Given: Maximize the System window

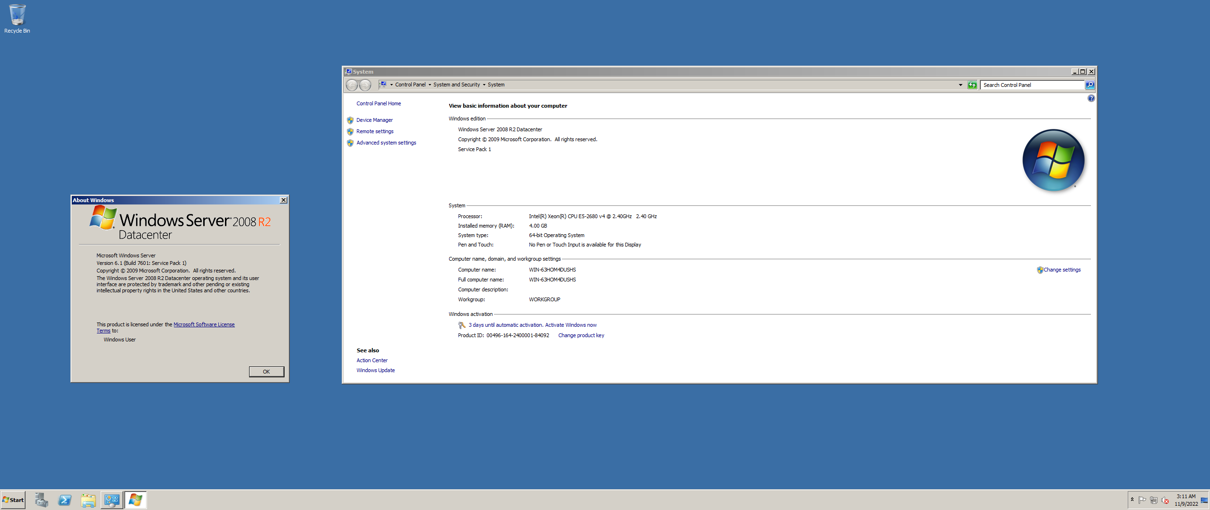Looking at the screenshot, I should pyautogui.click(x=1082, y=72).
